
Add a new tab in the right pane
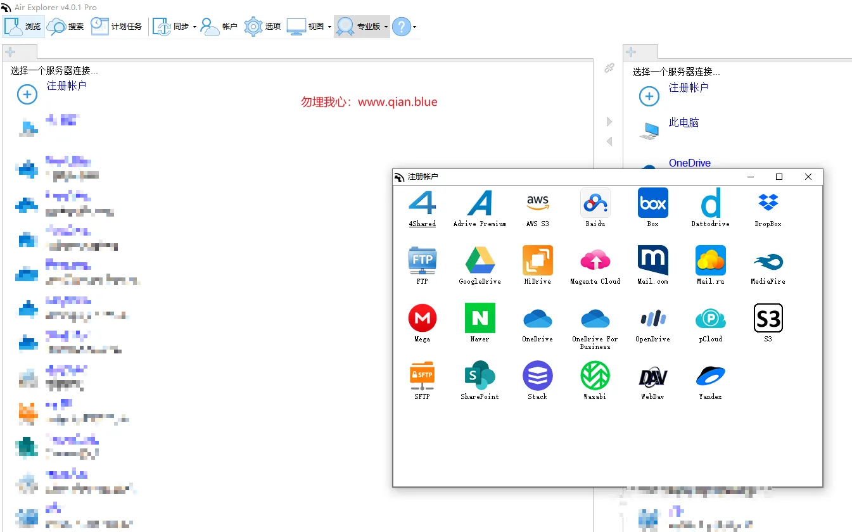tap(632, 52)
